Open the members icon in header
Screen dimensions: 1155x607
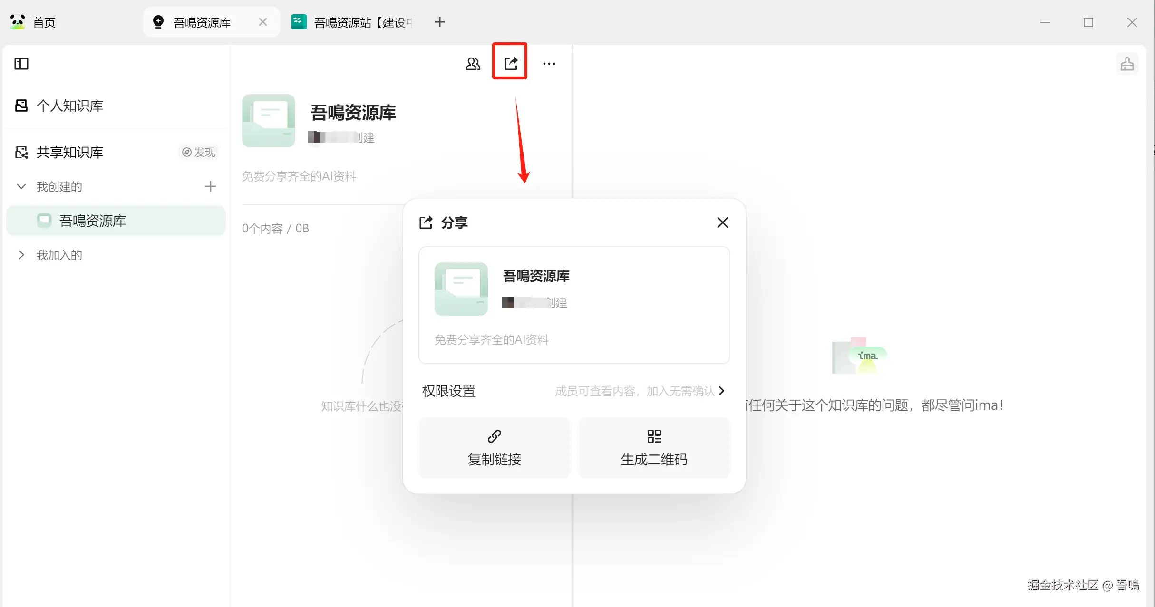(473, 64)
